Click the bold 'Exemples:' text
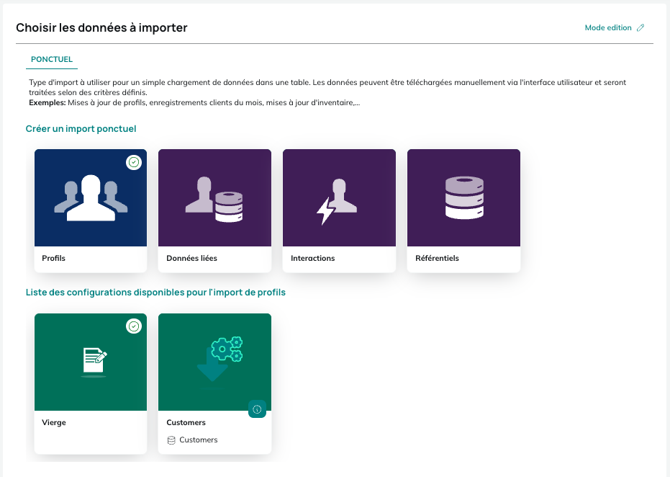The height and width of the screenshot is (477, 670). 47,102
